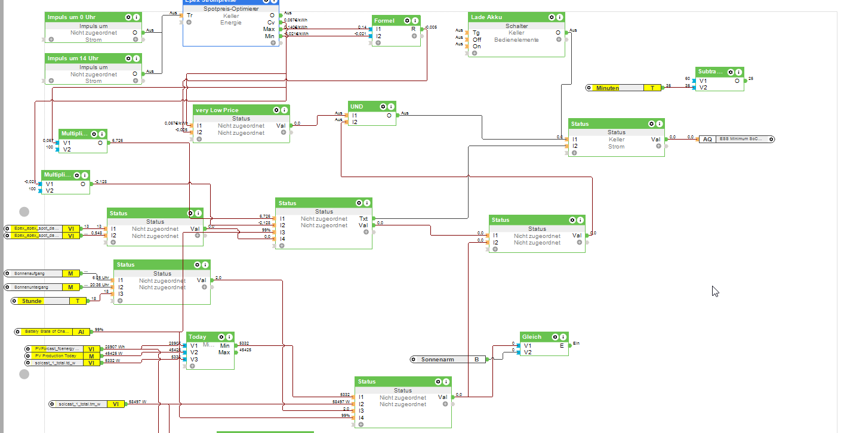Click the Cv output of Spotpreis-Optimierer
Image resolution: width=844 pixels, height=433 pixels.
click(x=272, y=23)
